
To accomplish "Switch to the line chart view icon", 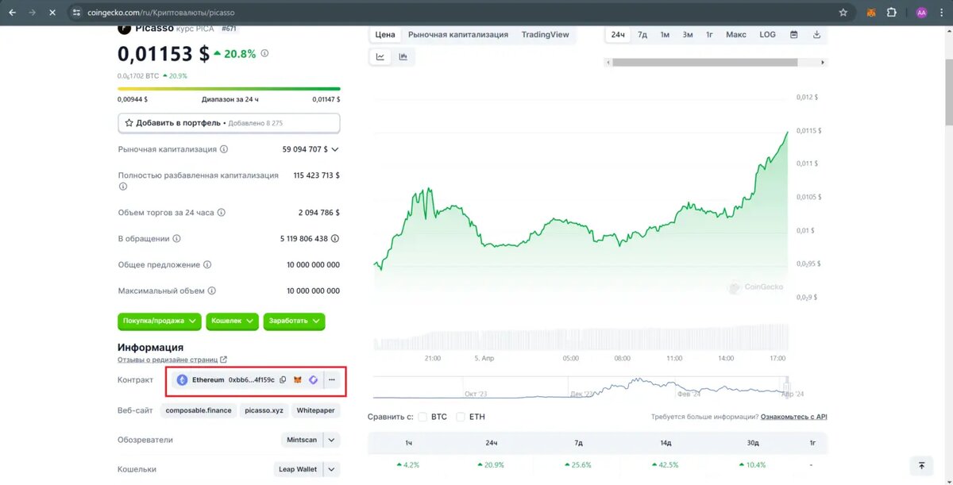I will pos(380,57).
